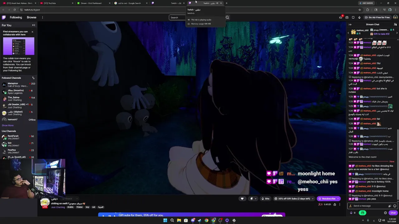Sort followed channels list
The width and height of the screenshot is (399, 224).
click(x=33, y=78)
